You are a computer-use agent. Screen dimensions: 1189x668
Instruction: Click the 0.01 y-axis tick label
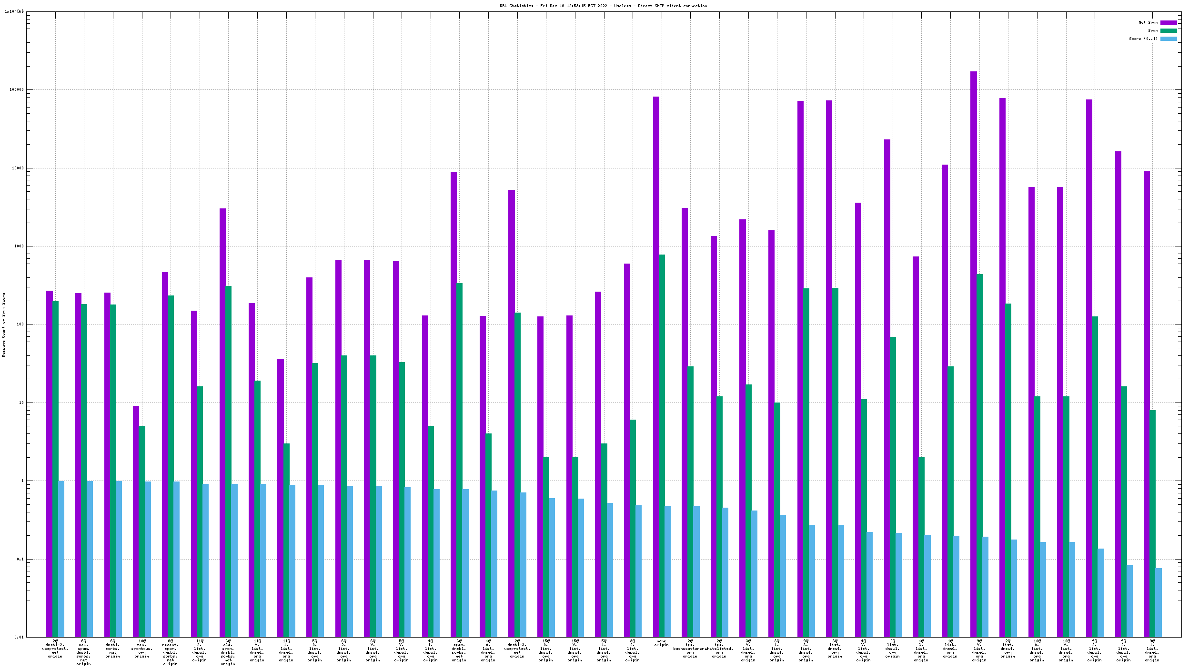click(x=19, y=637)
